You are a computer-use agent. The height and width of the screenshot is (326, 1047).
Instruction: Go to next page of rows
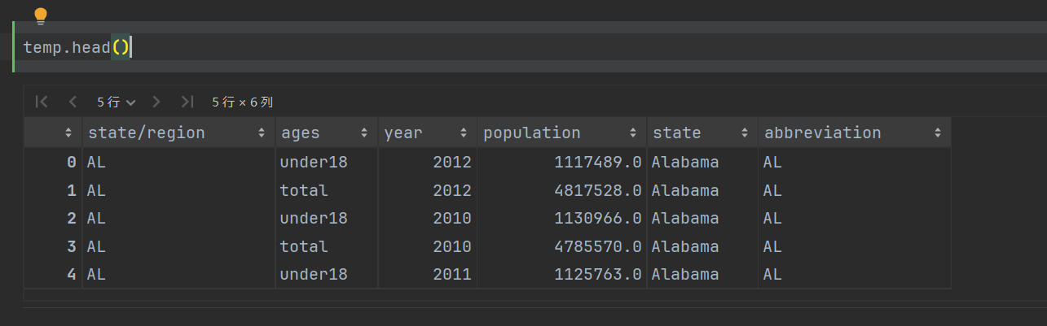pos(156,102)
